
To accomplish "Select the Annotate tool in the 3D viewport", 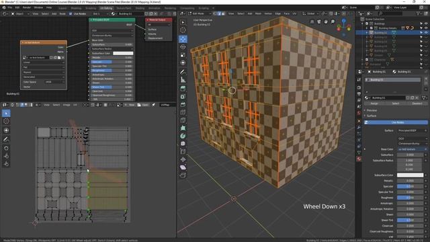I will click(183, 72).
